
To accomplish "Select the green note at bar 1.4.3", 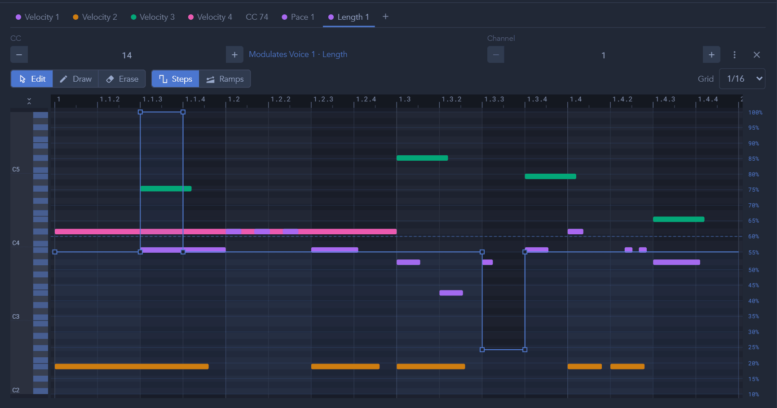I will [679, 219].
